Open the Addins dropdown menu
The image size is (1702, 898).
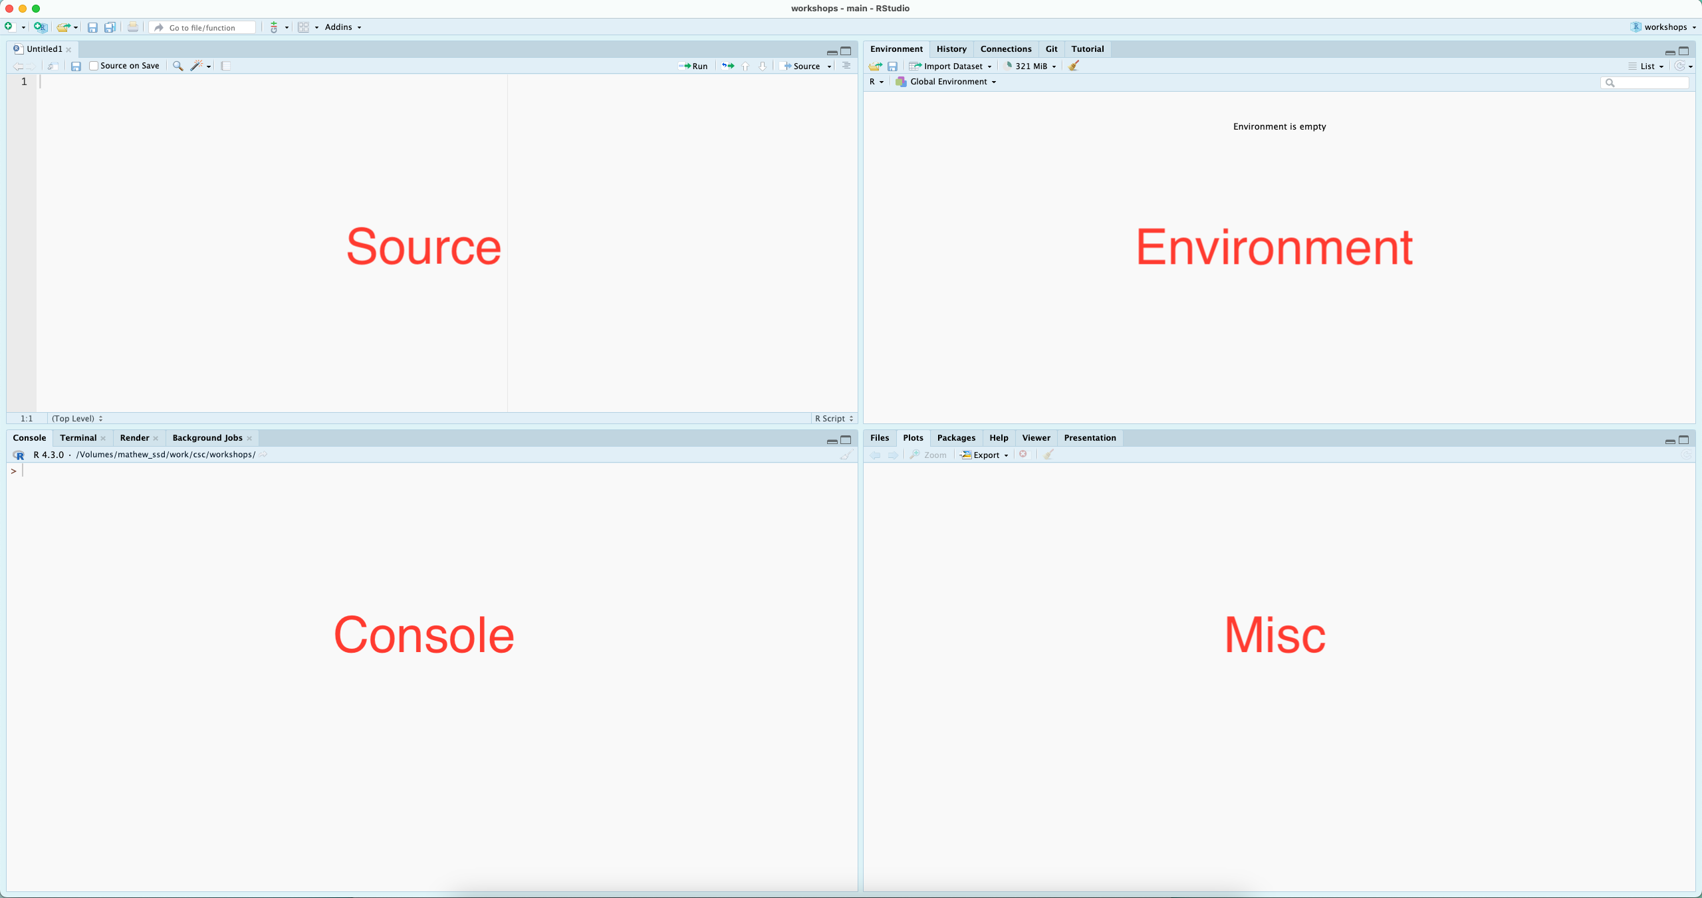pyautogui.click(x=342, y=27)
